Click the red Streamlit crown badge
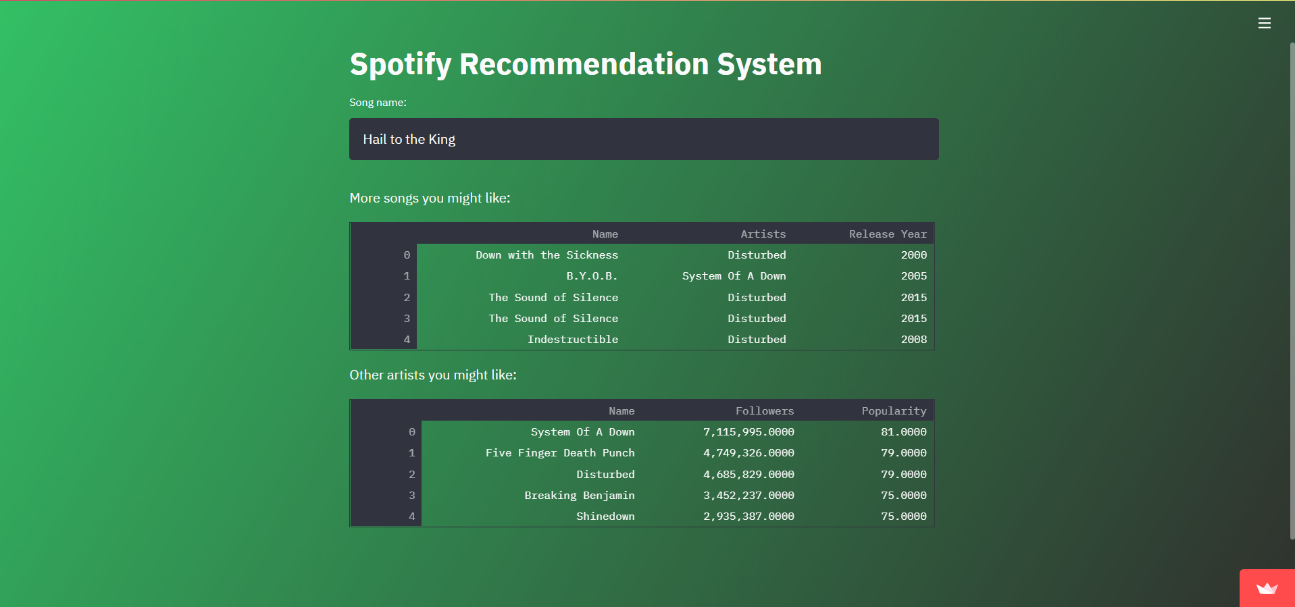This screenshot has width=1295, height=607. [x=1267, y=588]
